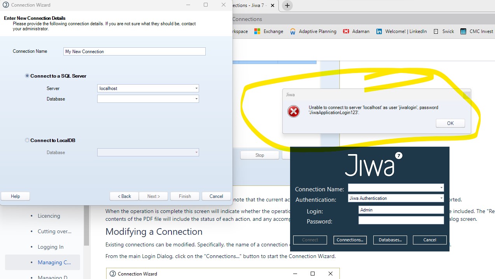Select Connect to a SQL Server option
The height and width of the screenshot is (279, 495).
tap(27, 76)
